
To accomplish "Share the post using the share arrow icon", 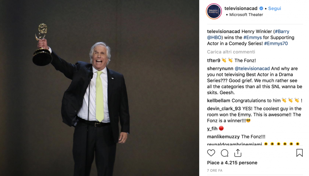I will point(238,153).
